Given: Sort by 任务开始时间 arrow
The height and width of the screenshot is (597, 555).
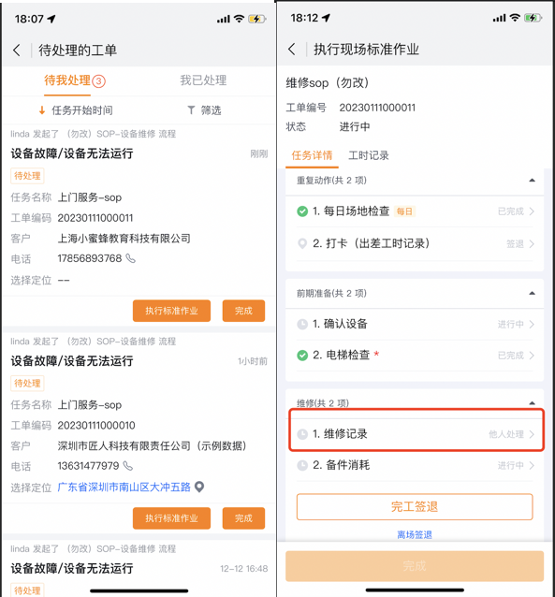Looking at the screenshot, I should coord(42,110).
